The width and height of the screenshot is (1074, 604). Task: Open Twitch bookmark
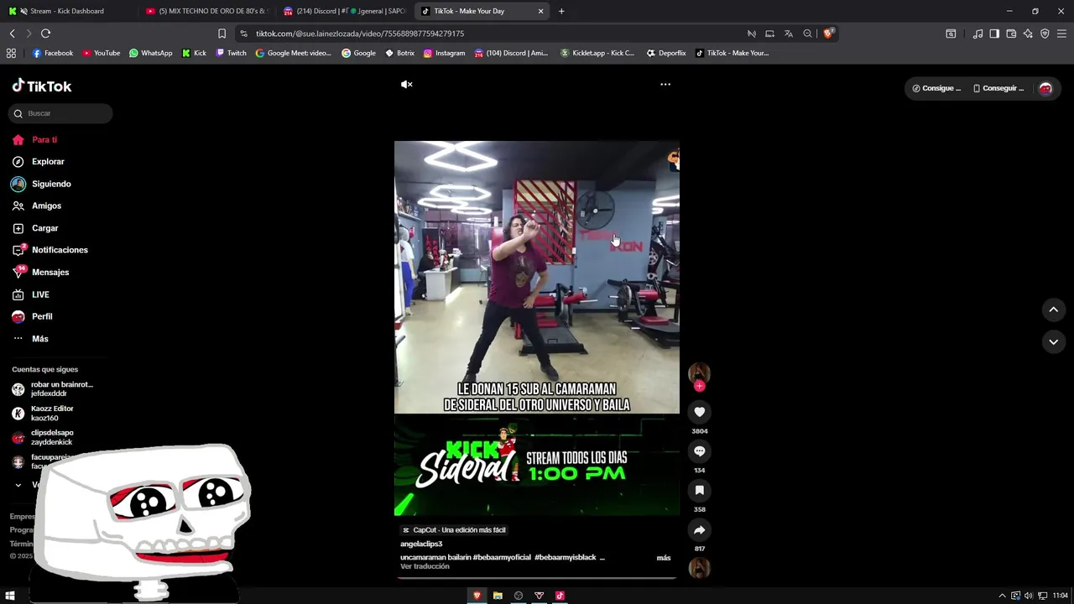pos(231,53)
